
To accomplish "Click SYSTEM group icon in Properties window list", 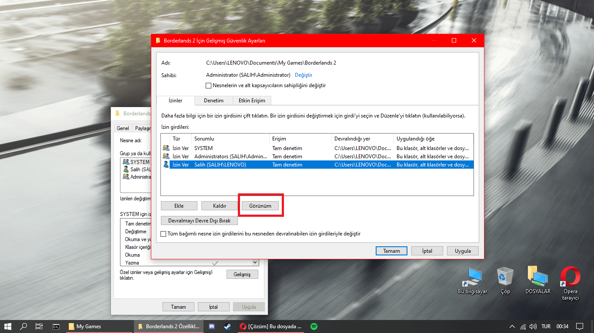I will [x=126, y=162].
